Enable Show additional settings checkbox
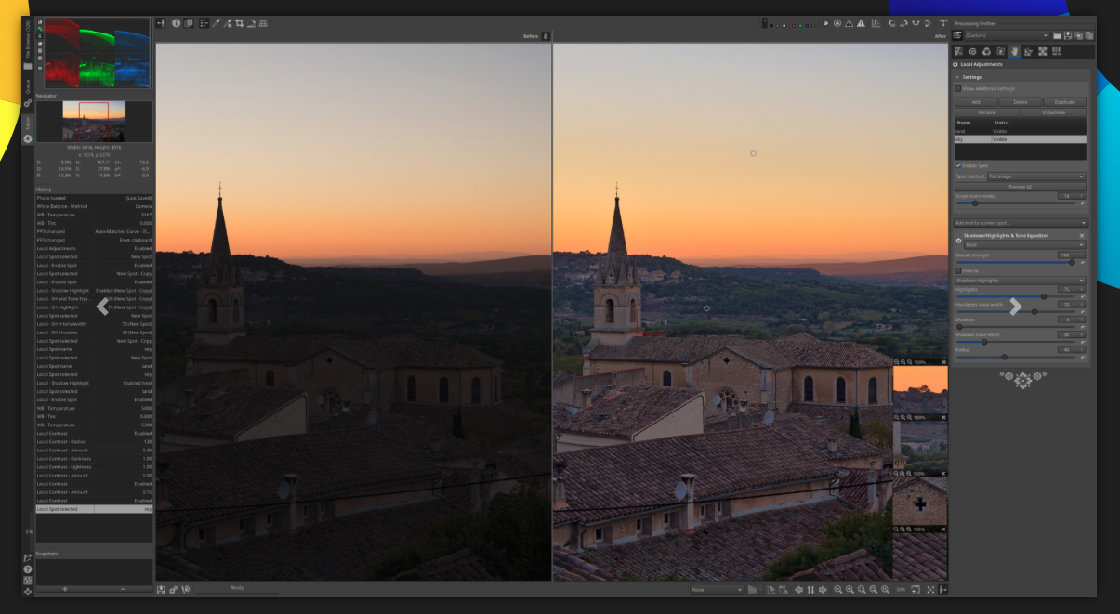This screenshot has width=1120, height=614. pos(958,88)
